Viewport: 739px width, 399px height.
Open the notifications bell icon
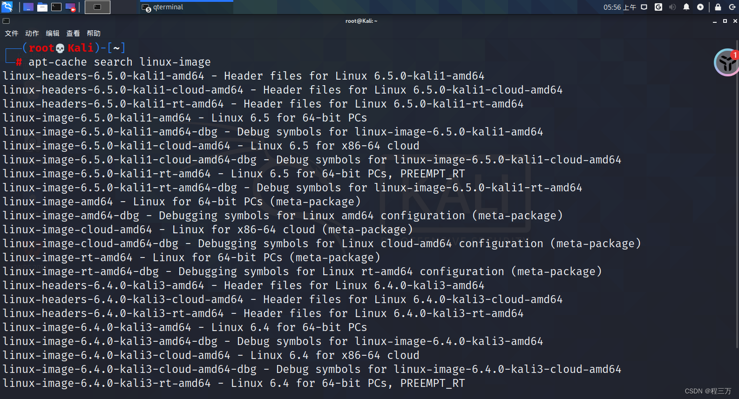tap(686, 7)
